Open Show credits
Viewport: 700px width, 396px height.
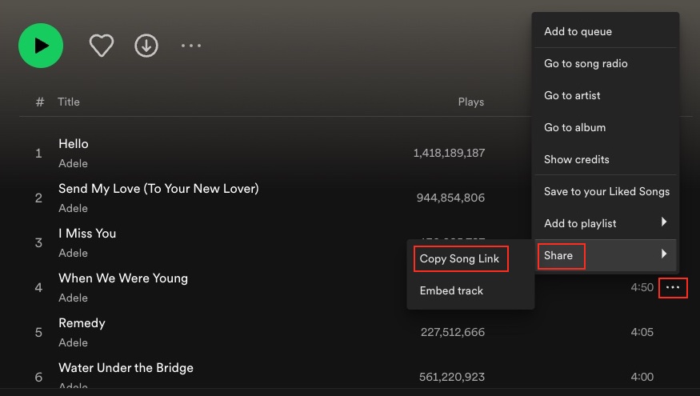576,160
